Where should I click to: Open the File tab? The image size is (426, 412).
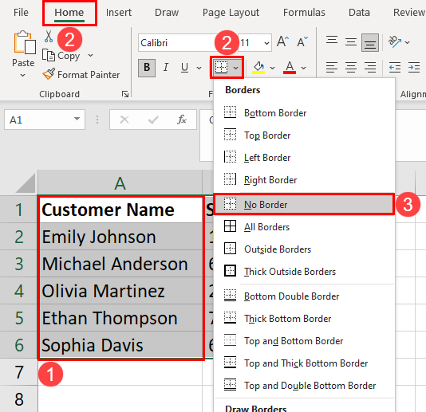click(x=21, y=13)
